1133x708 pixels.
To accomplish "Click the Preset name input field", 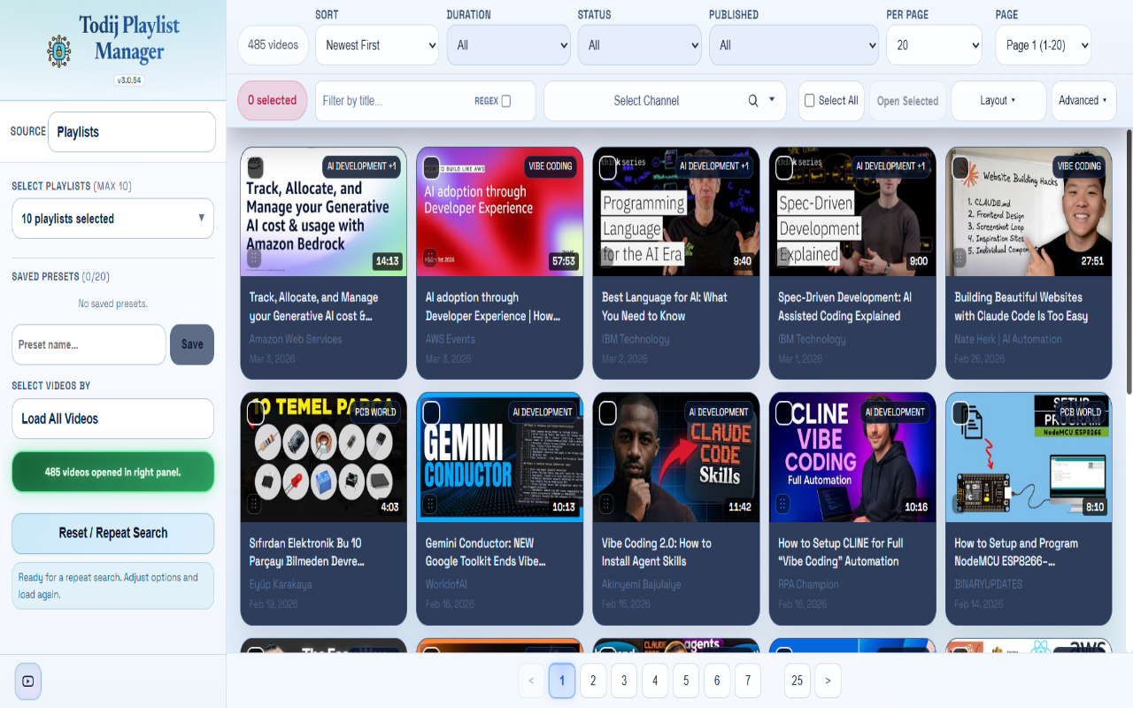I will (x=89, y=344).
